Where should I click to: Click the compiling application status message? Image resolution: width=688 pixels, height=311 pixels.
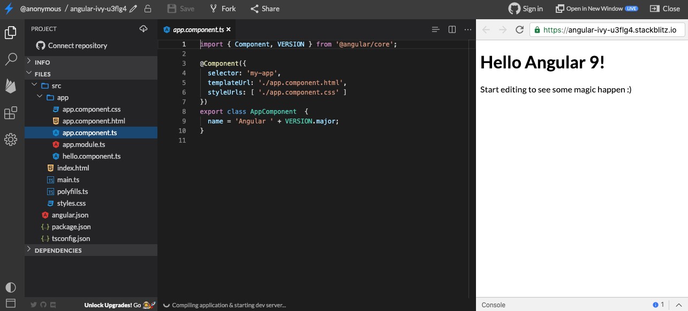229,305
